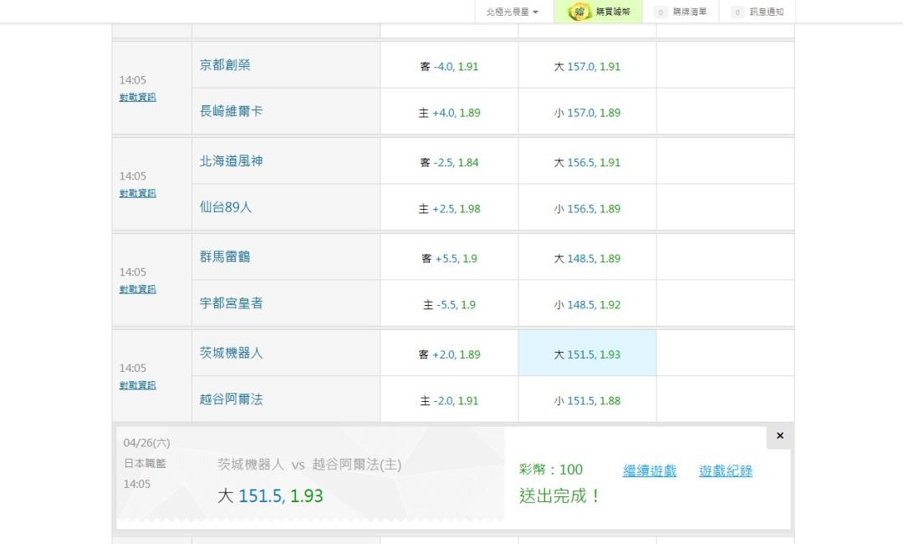Open the 購牌清單 list in the header
The height and width of the screenshot is (544, 903).
684,12
